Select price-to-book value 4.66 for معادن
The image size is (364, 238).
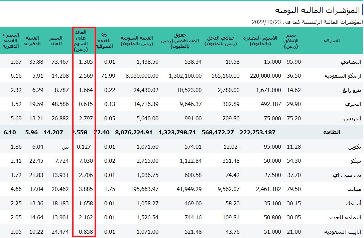point(16,189)
